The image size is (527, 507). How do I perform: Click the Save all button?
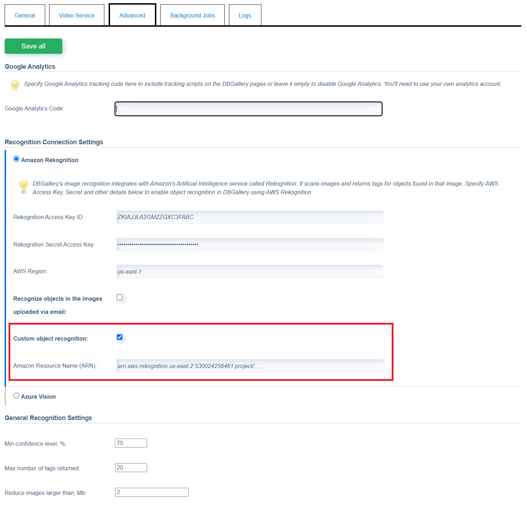33,46
